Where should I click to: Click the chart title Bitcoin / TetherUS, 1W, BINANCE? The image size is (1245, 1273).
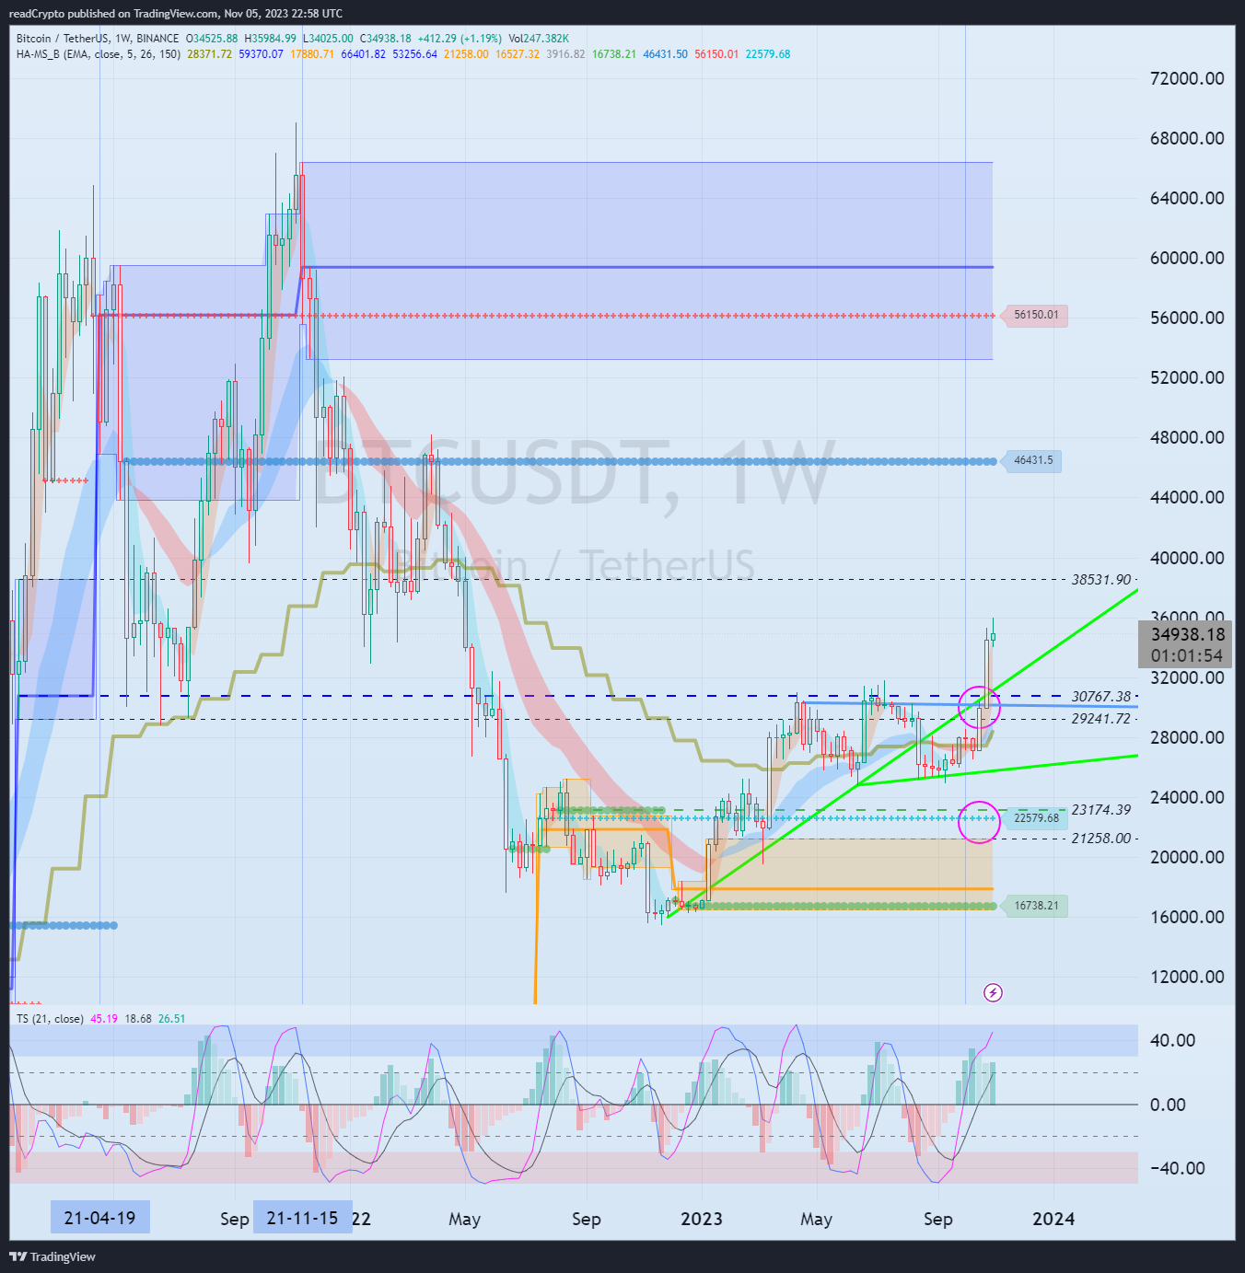98,39
